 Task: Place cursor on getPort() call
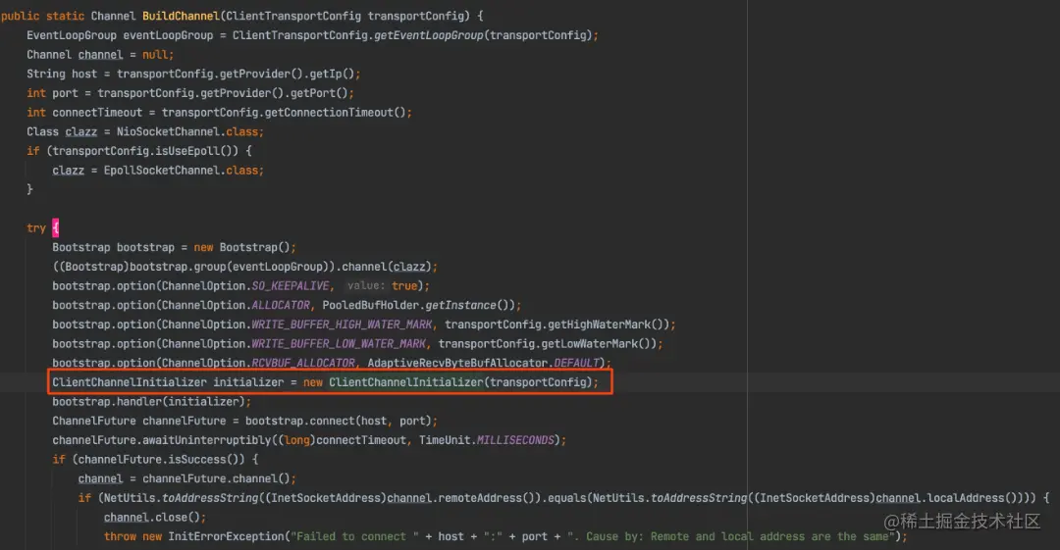pos(318,93)
